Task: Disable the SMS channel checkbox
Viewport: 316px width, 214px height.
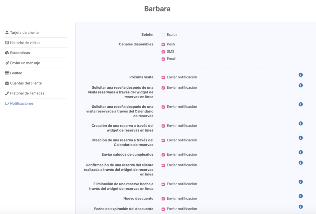Action: coord(163,52)
